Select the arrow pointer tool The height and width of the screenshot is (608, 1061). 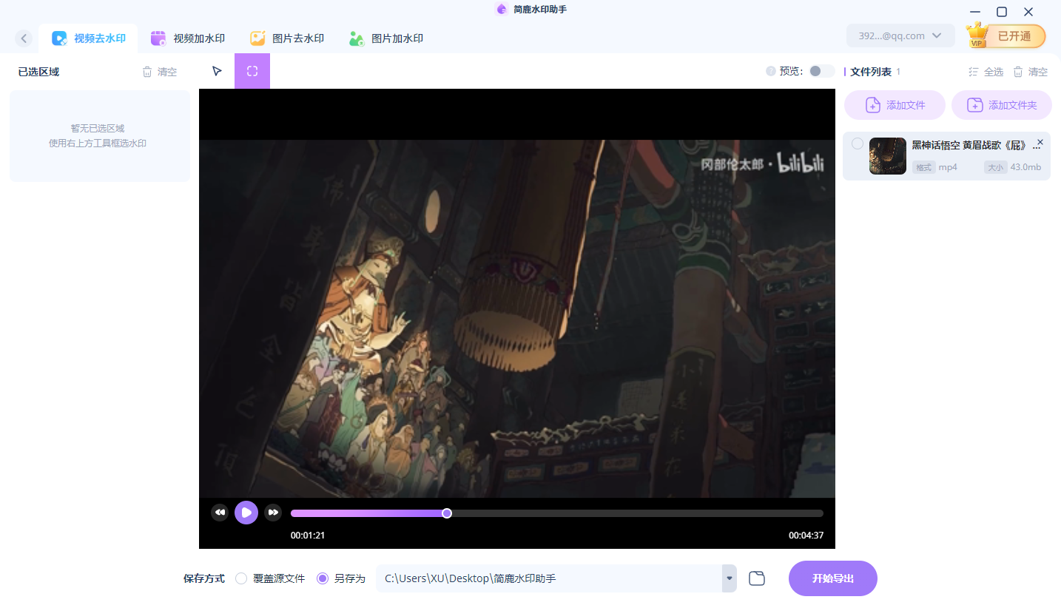[217, 71]
